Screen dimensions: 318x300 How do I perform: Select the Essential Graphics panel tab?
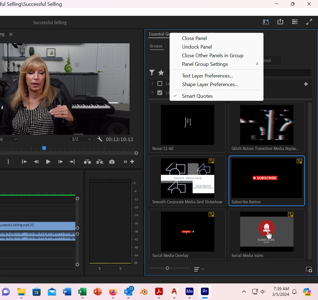click(159, 34)
